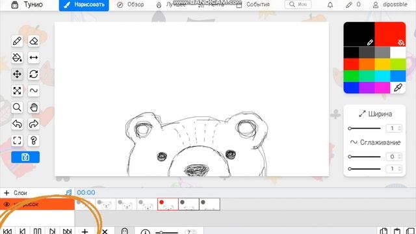Click the Ширина value stepper showing 1
This screenshot has height=234, width=416.
tap(394, 129)
